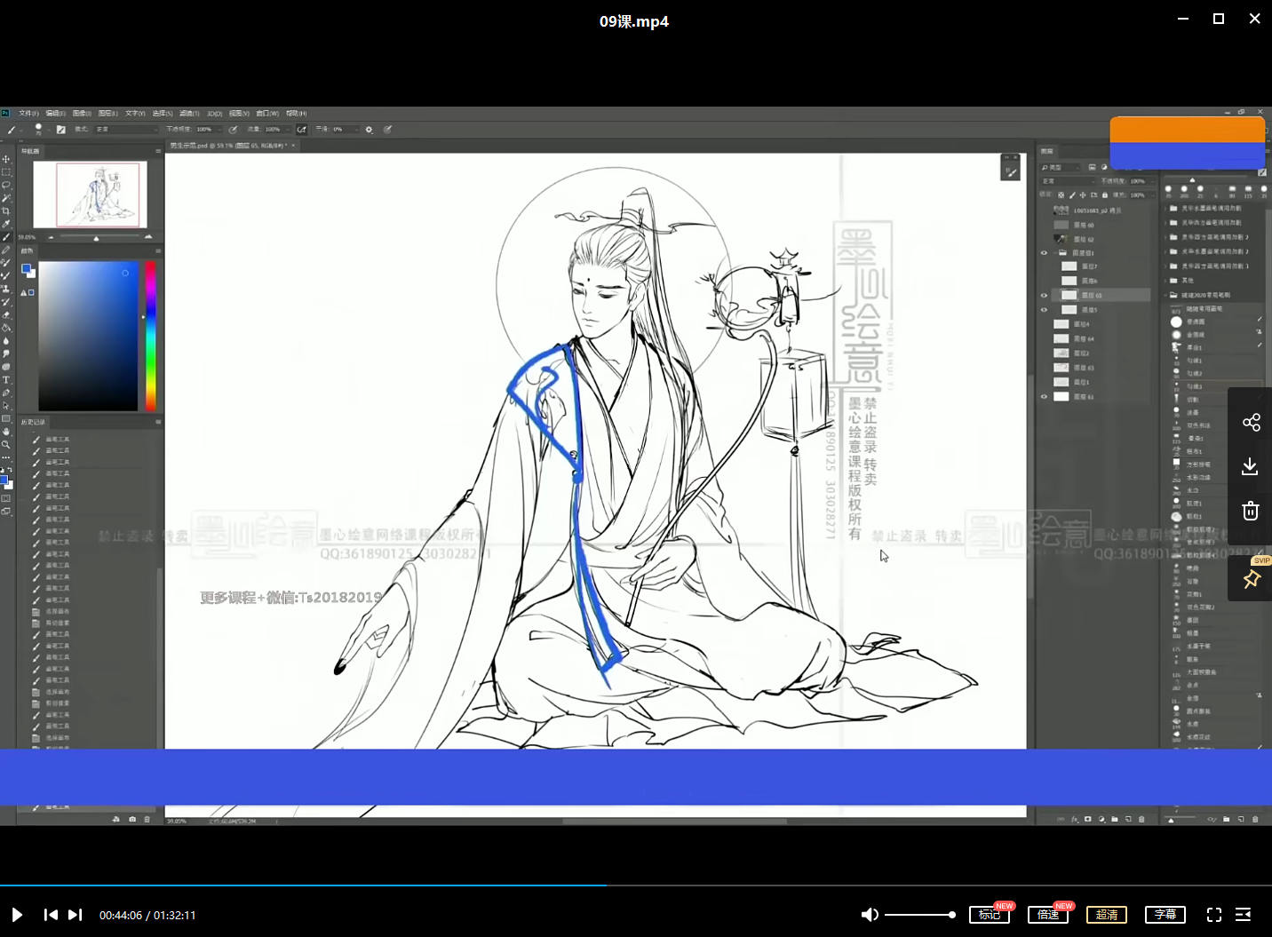
Task: Open the 超清 video quality selector
Action: coord(1106,915)
